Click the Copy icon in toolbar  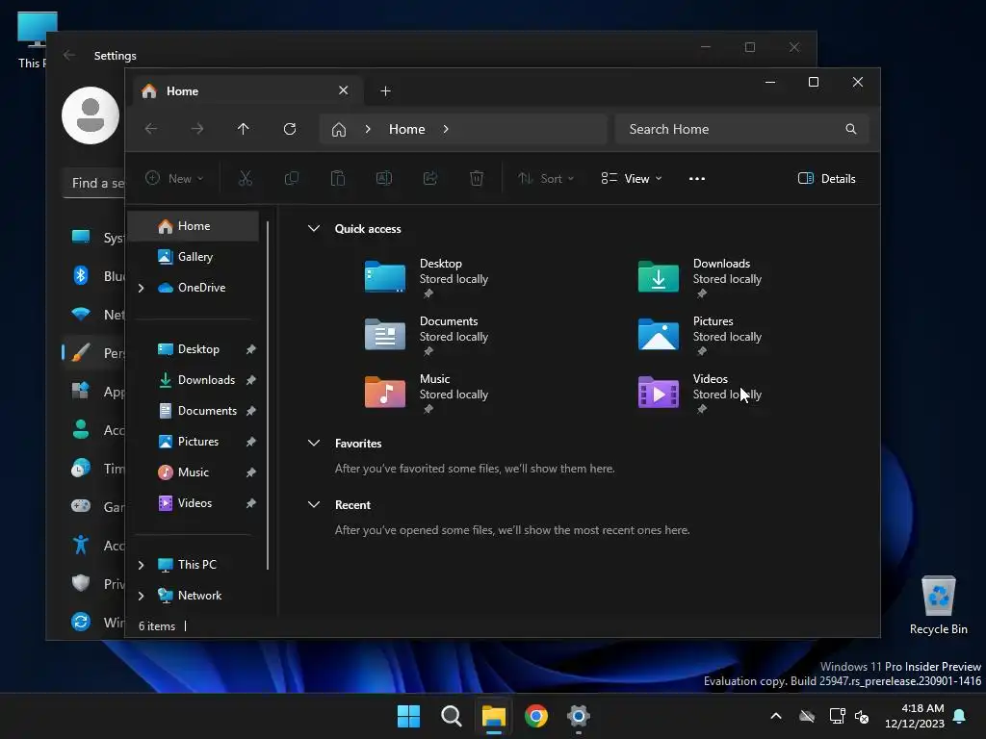pyautogui.click(x=291, y=178)
